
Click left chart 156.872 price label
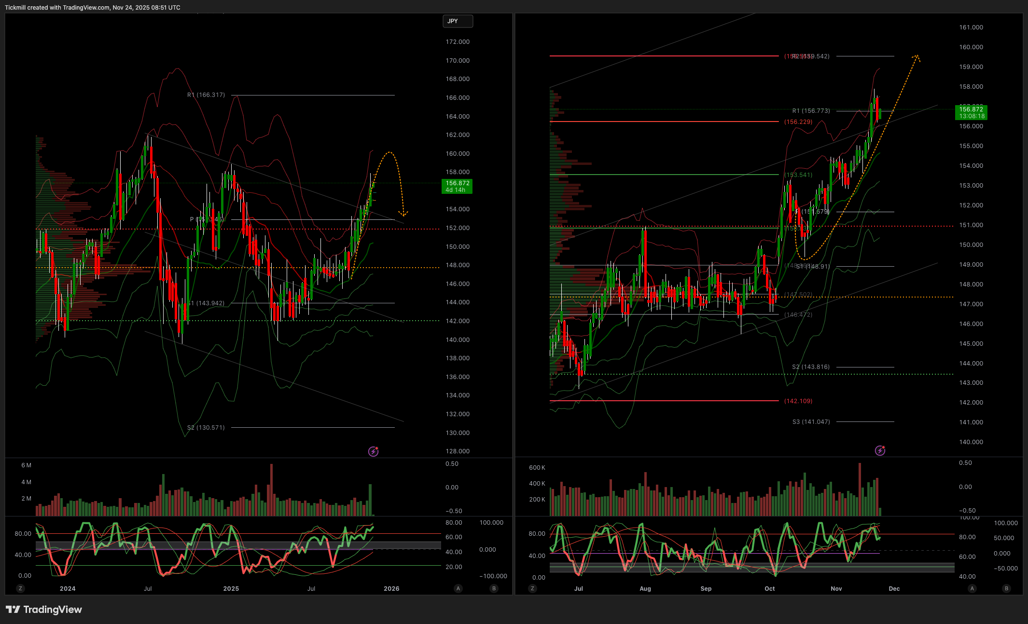coord(457,186)
